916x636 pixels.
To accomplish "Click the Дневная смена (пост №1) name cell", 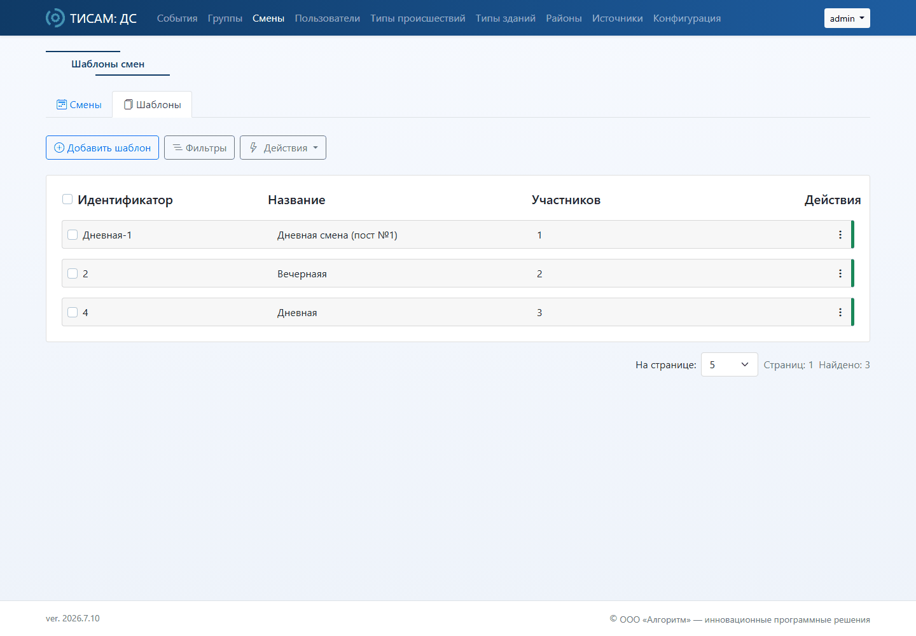I will pos(337,235).
